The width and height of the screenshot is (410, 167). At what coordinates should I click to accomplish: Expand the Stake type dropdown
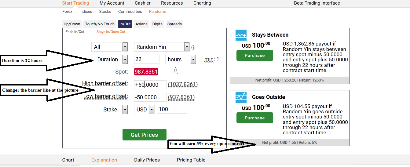(x=114, y=109)
